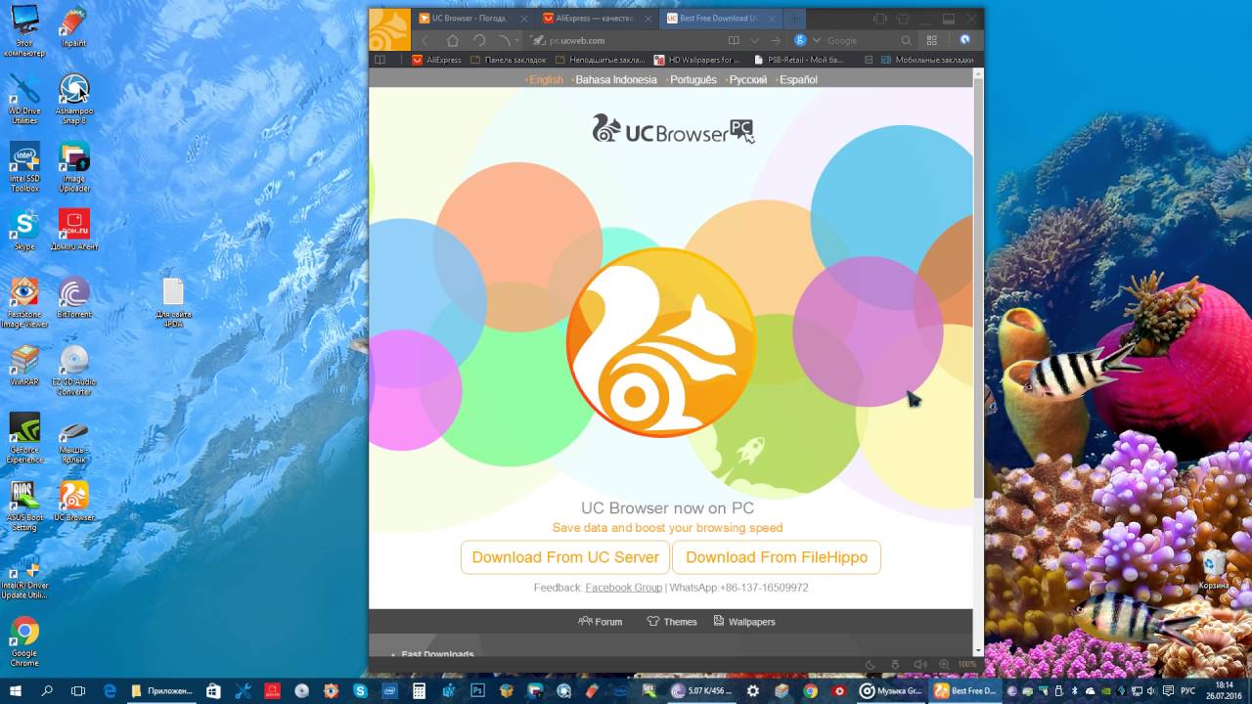Toggle night mode moon icon in status bar
1252x704 pixels.
pos(871,664)
